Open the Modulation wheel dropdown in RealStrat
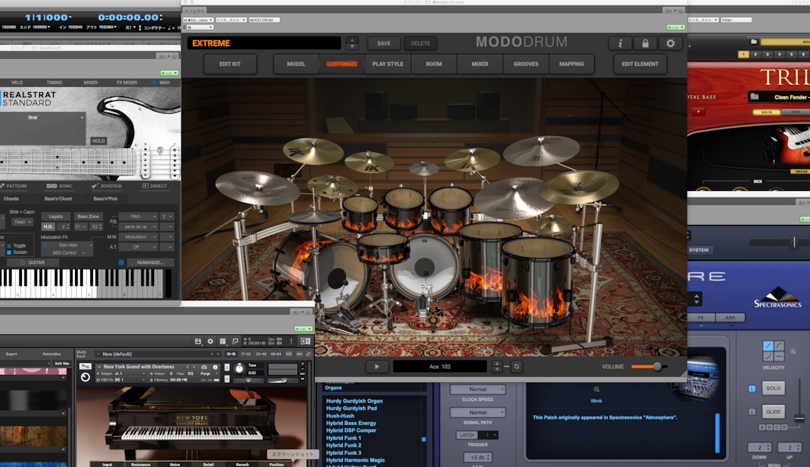The height and width of the screenshot is (467, 810). click(x=139, y=237)
